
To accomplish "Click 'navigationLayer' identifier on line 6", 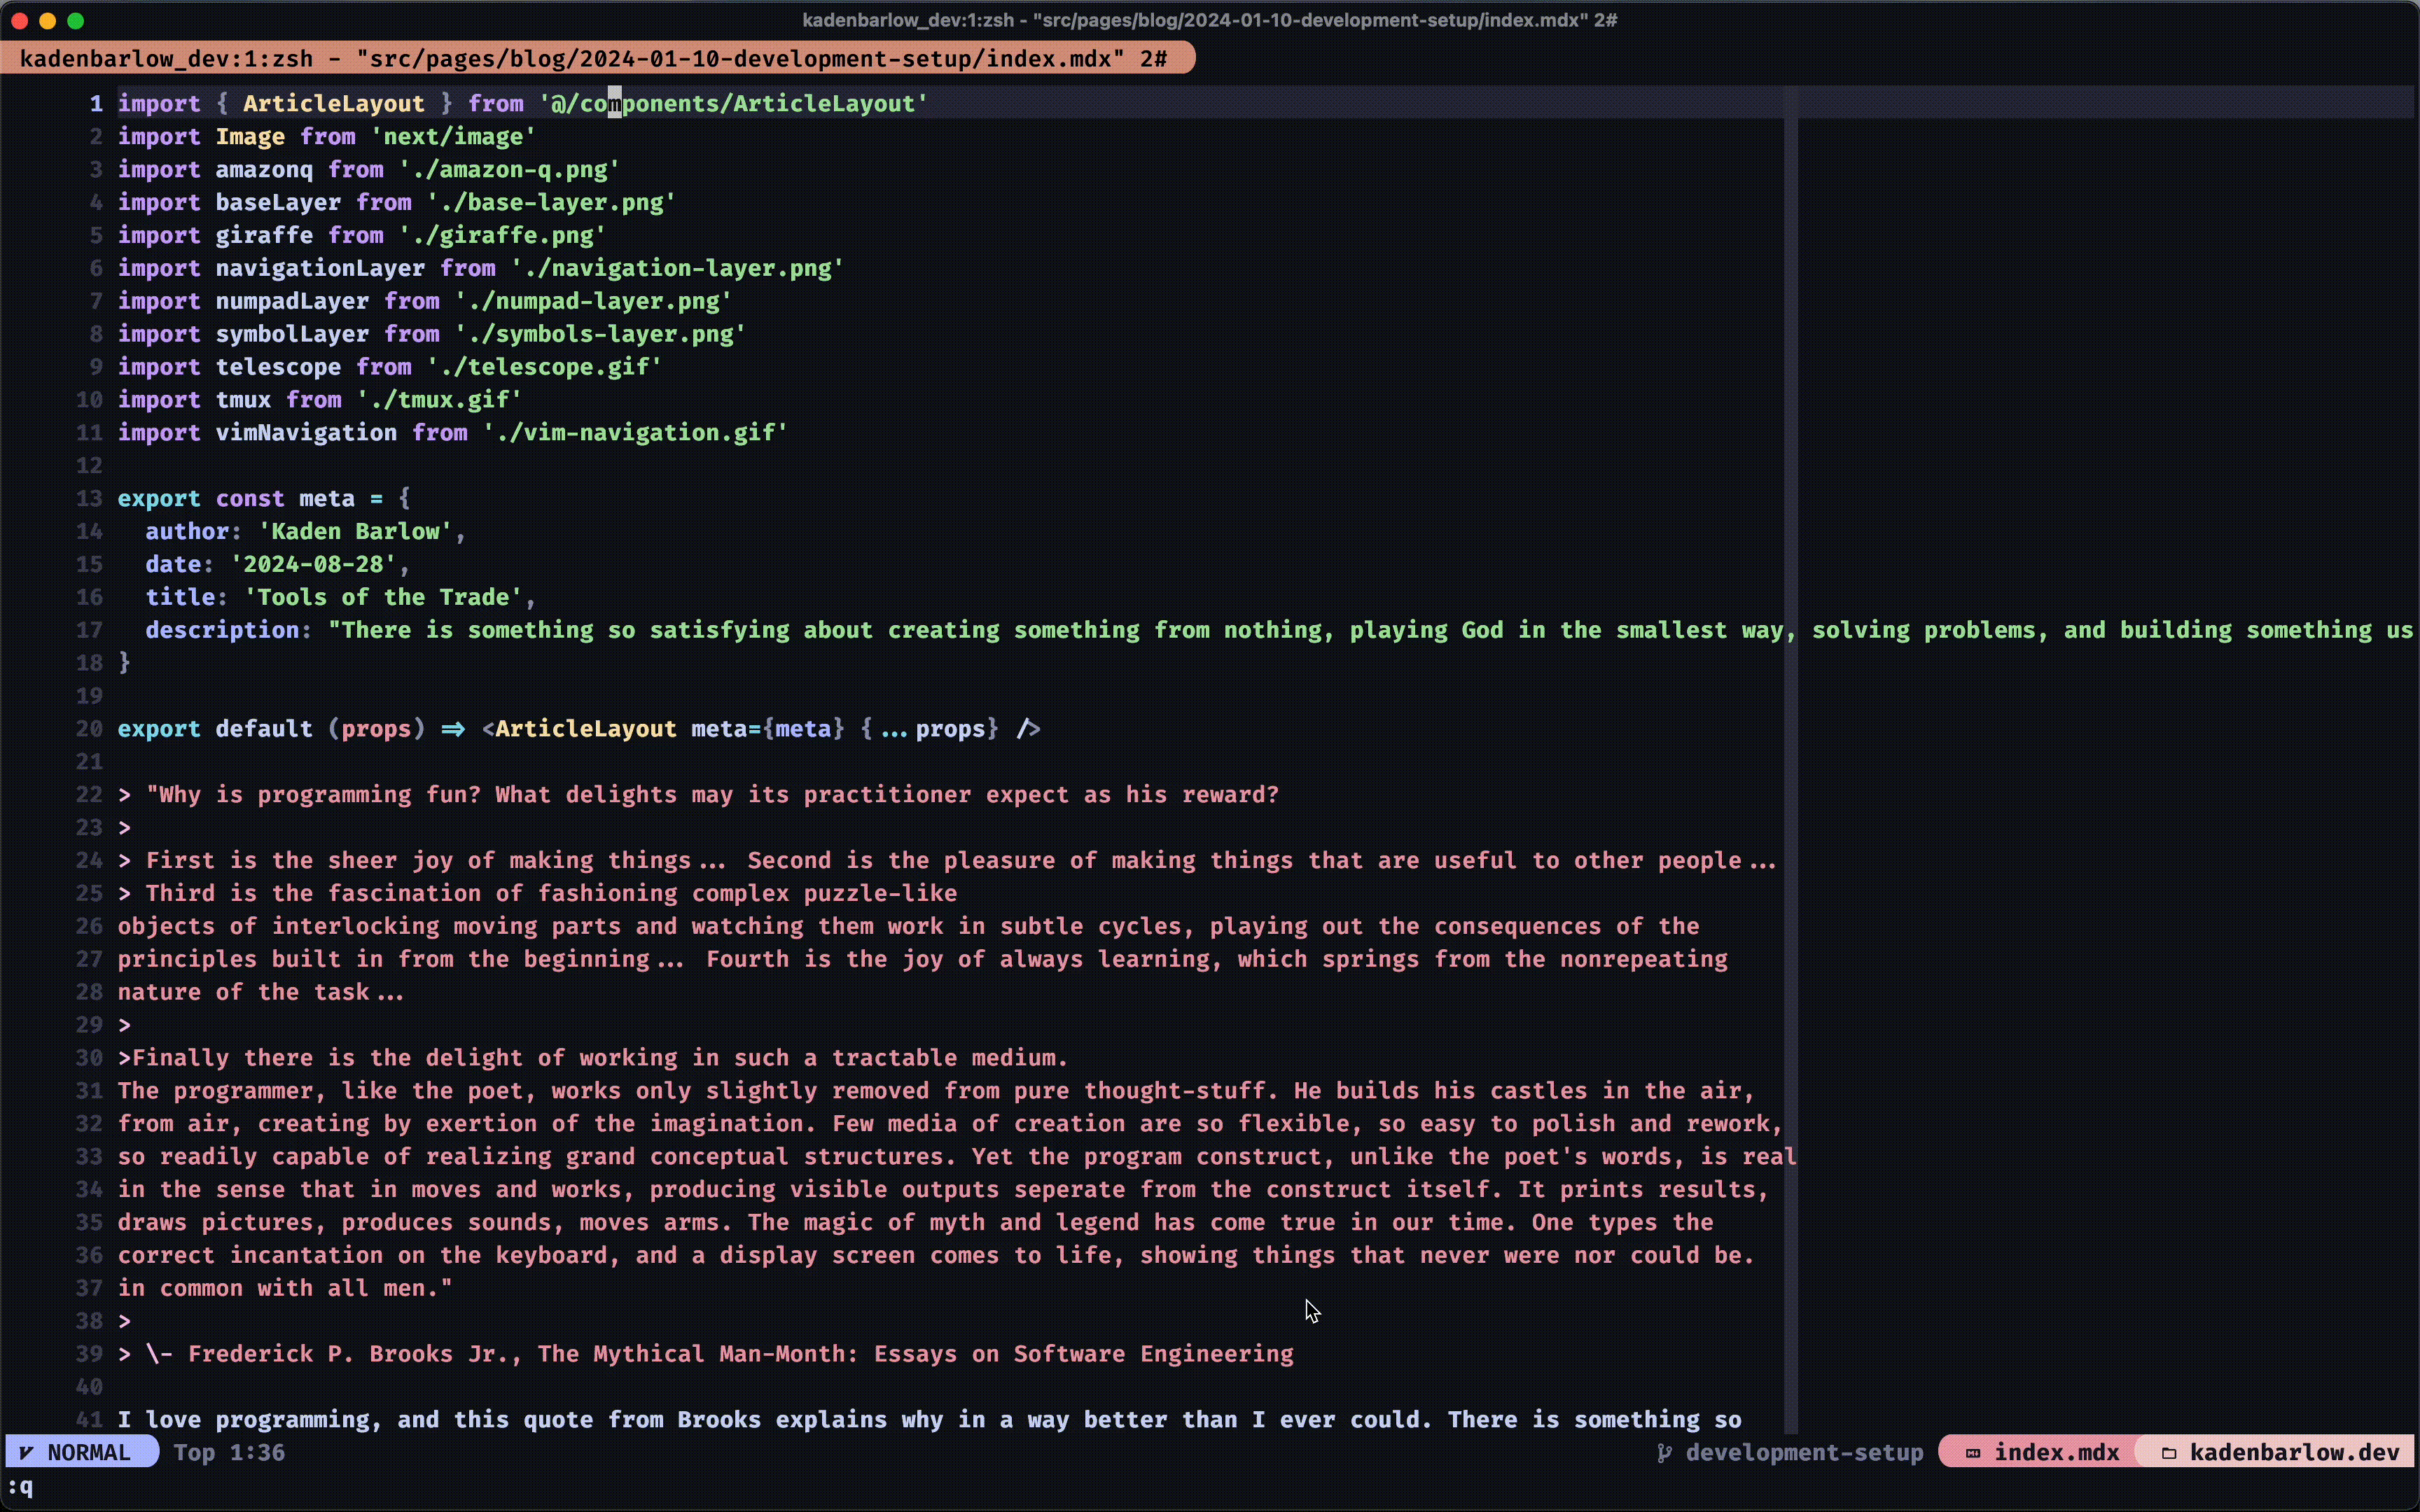I will (320, 268).
